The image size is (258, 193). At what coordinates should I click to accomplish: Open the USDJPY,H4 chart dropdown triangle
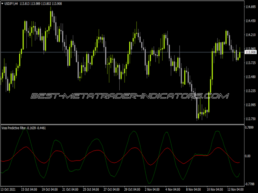[x=2, y=4]
